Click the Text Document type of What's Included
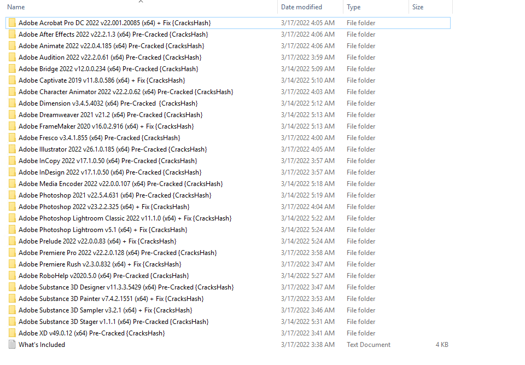The image size is (525, 365). [368, 345]
